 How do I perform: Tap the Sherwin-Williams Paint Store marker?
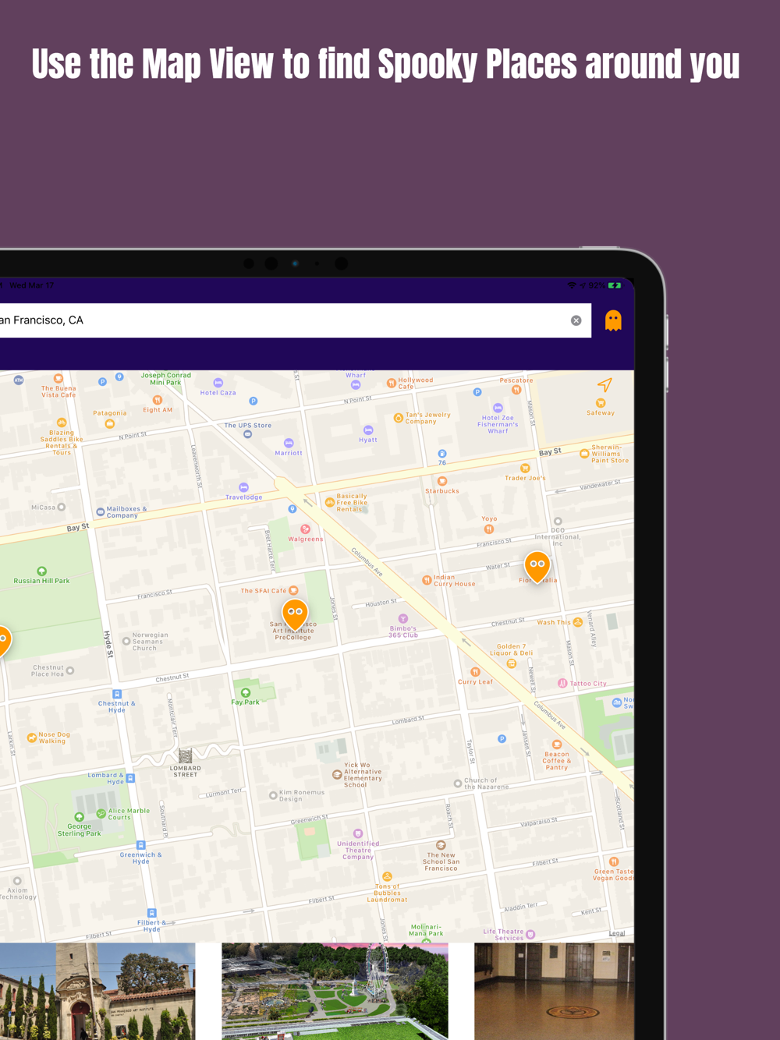584,453
